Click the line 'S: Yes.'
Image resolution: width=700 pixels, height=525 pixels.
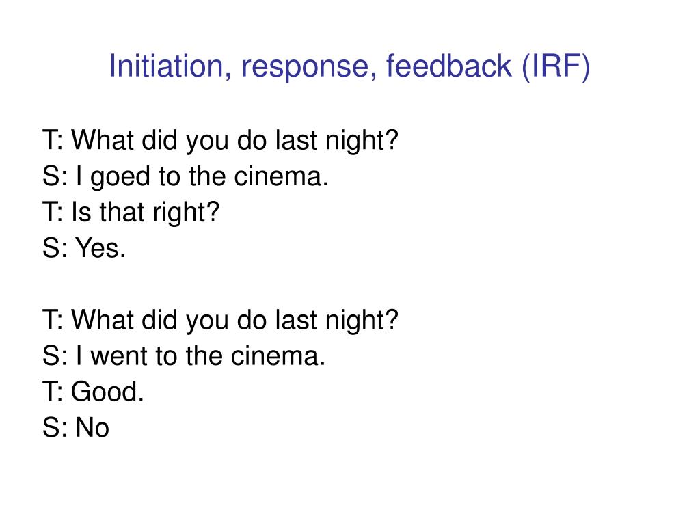click(84, 247)
